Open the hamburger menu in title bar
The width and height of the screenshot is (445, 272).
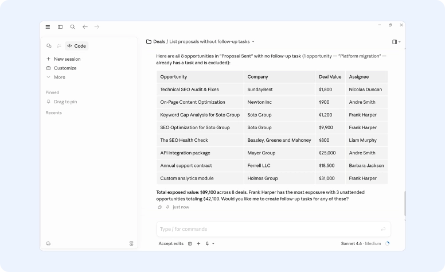click(48, 27)
